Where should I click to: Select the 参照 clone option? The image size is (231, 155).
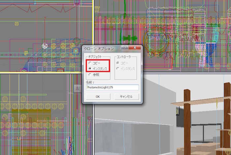(90, 75)
